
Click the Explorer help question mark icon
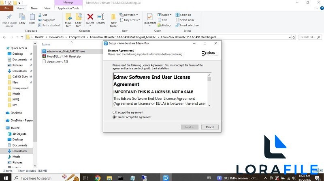(x=322, y=8)
